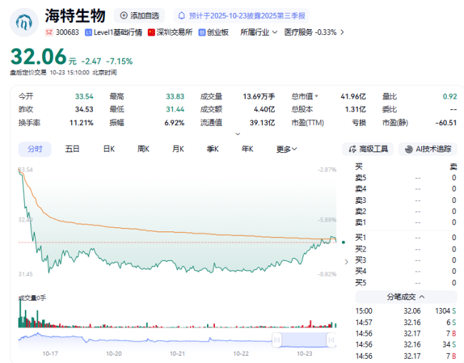Expand the 更多 chart period dropdown
The height and width of the screenshot is (363, 464).
click(x=286, y=149)
